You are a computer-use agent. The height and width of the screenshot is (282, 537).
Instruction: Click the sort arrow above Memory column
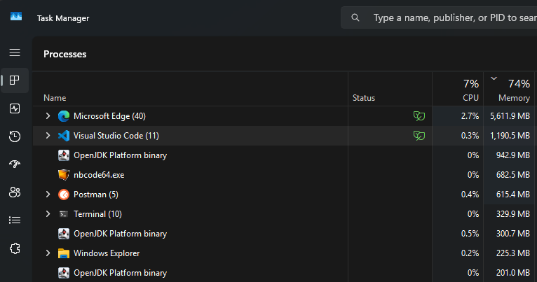click(494, 78)
